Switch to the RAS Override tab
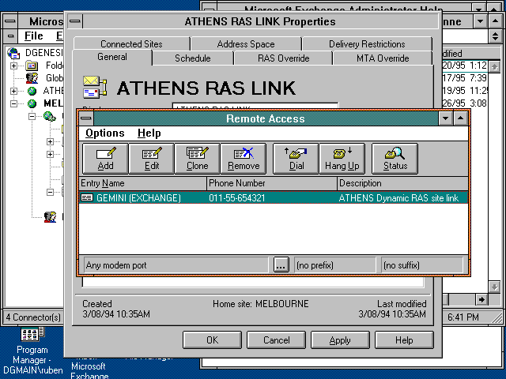This screenshot has height=379, width=506. coord(283,58)
